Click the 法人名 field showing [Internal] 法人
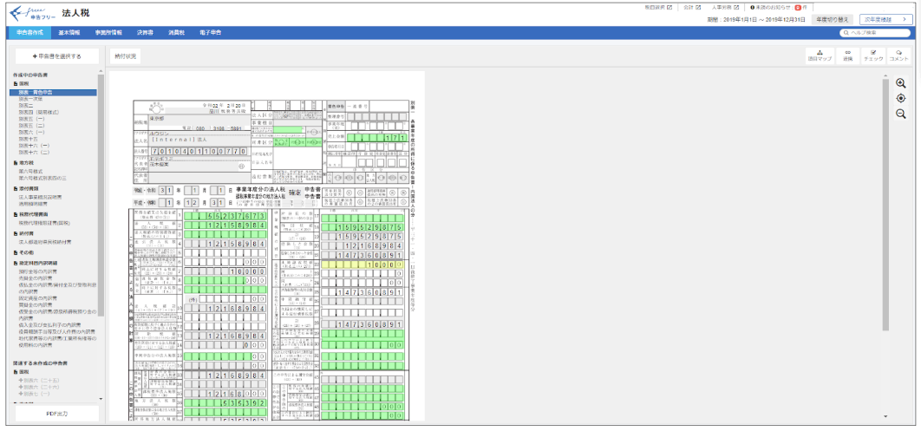This screenshot has width=921, height=431. coord(198,140)
